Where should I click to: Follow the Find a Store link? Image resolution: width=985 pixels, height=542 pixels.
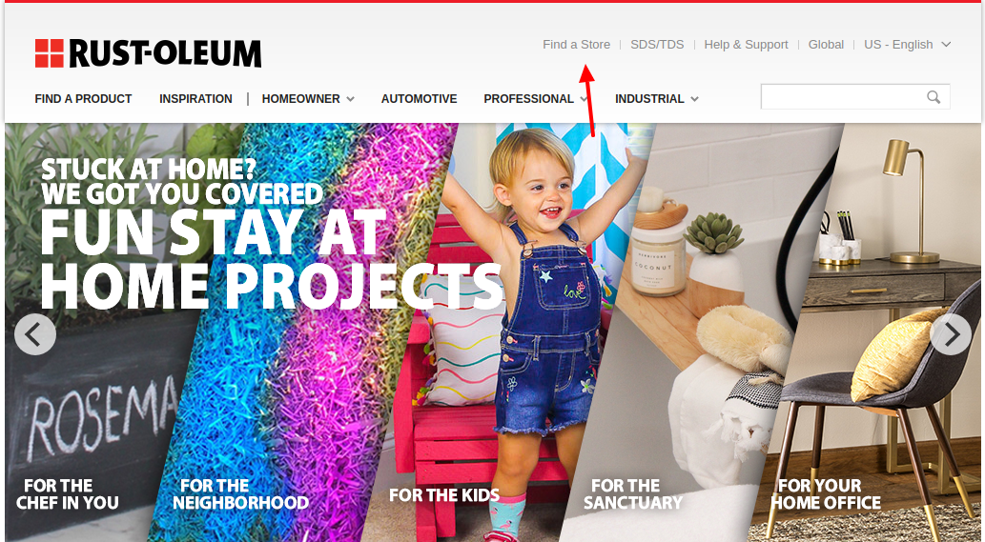tap(577, 45)
